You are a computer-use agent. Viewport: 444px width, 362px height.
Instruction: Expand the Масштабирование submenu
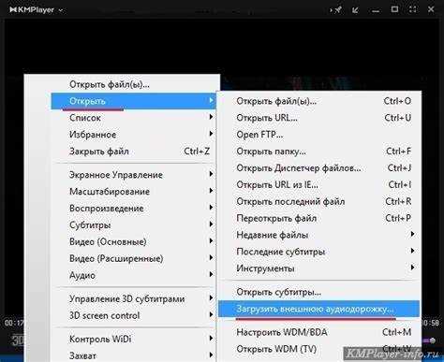coord(134,192)
